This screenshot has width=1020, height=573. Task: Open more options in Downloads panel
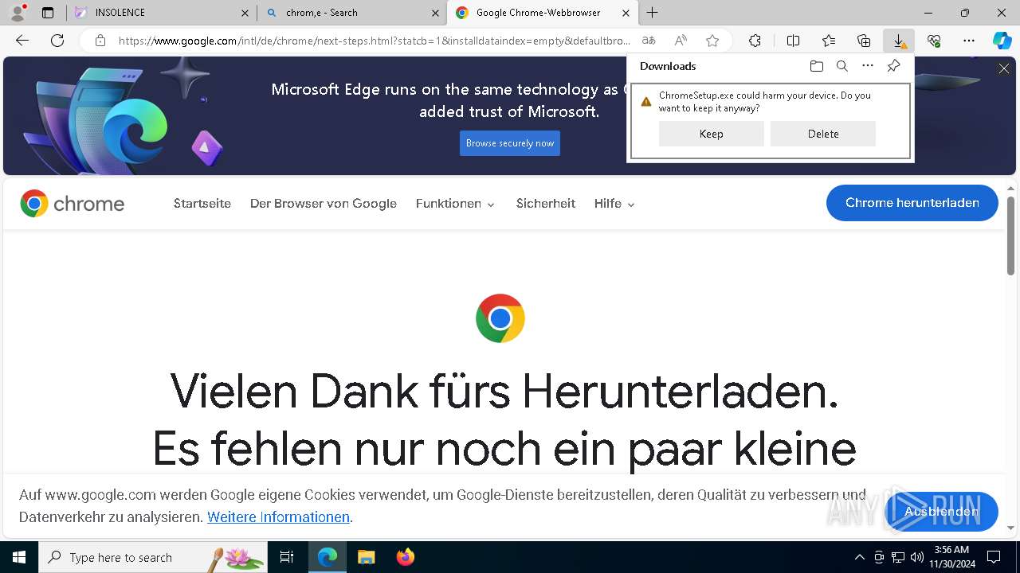pos(868,66)
